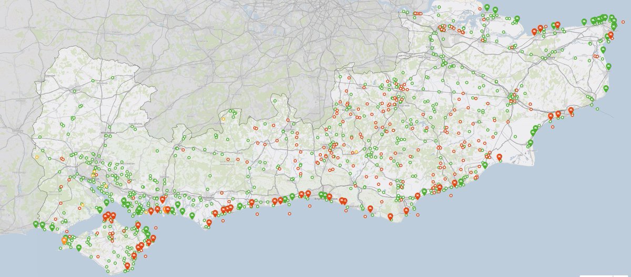
Task: Click the red pin at Eastbourne seafront
Action: click(x=405, y=210)
